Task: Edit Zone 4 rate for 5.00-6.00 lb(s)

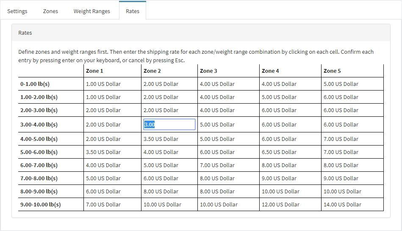Action: tap(279, 152)
